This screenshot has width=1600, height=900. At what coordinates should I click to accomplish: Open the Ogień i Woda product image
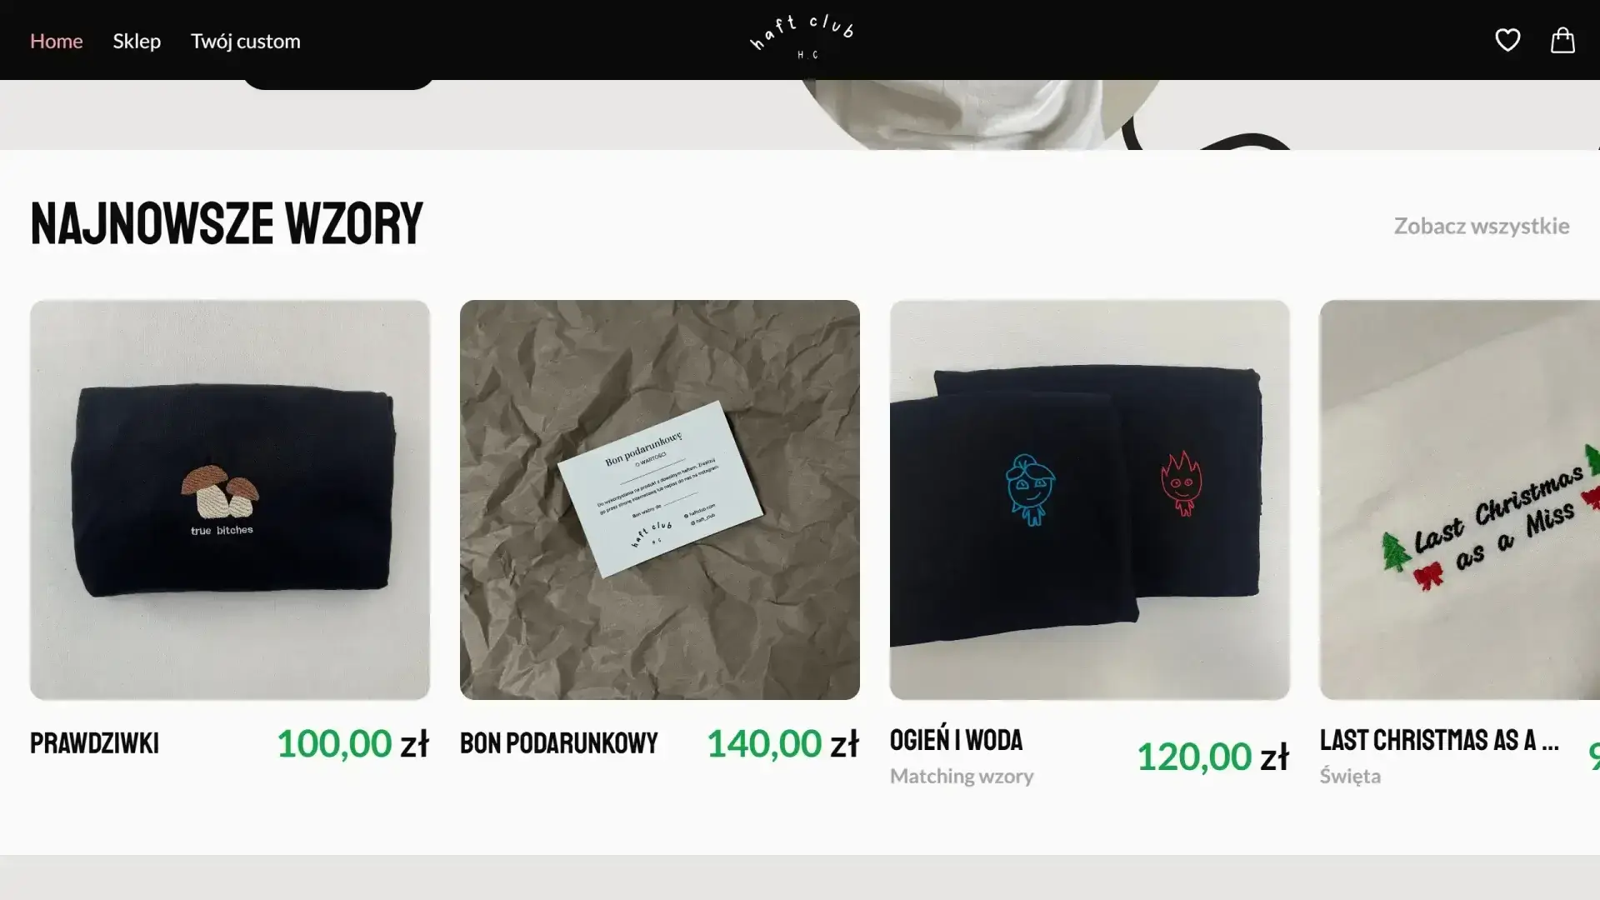[x=1090, y=500]
